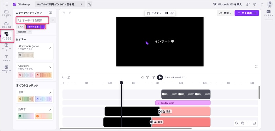Click the undo arrow
Viewport: 275px width, 131px height.
[x=64, y=13]
